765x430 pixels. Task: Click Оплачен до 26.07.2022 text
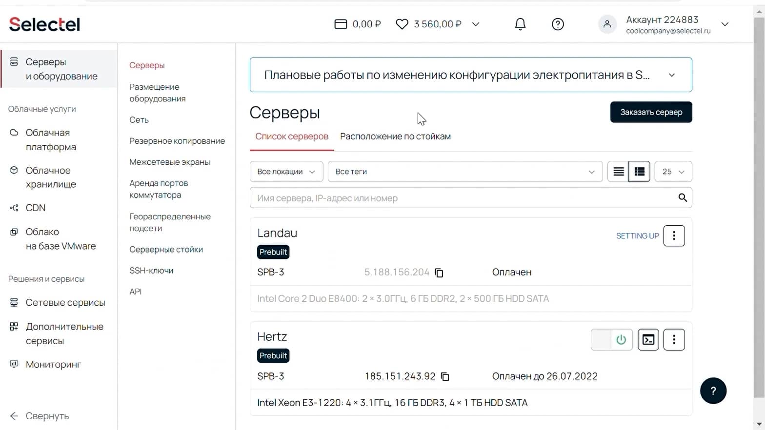click(544, 376)
